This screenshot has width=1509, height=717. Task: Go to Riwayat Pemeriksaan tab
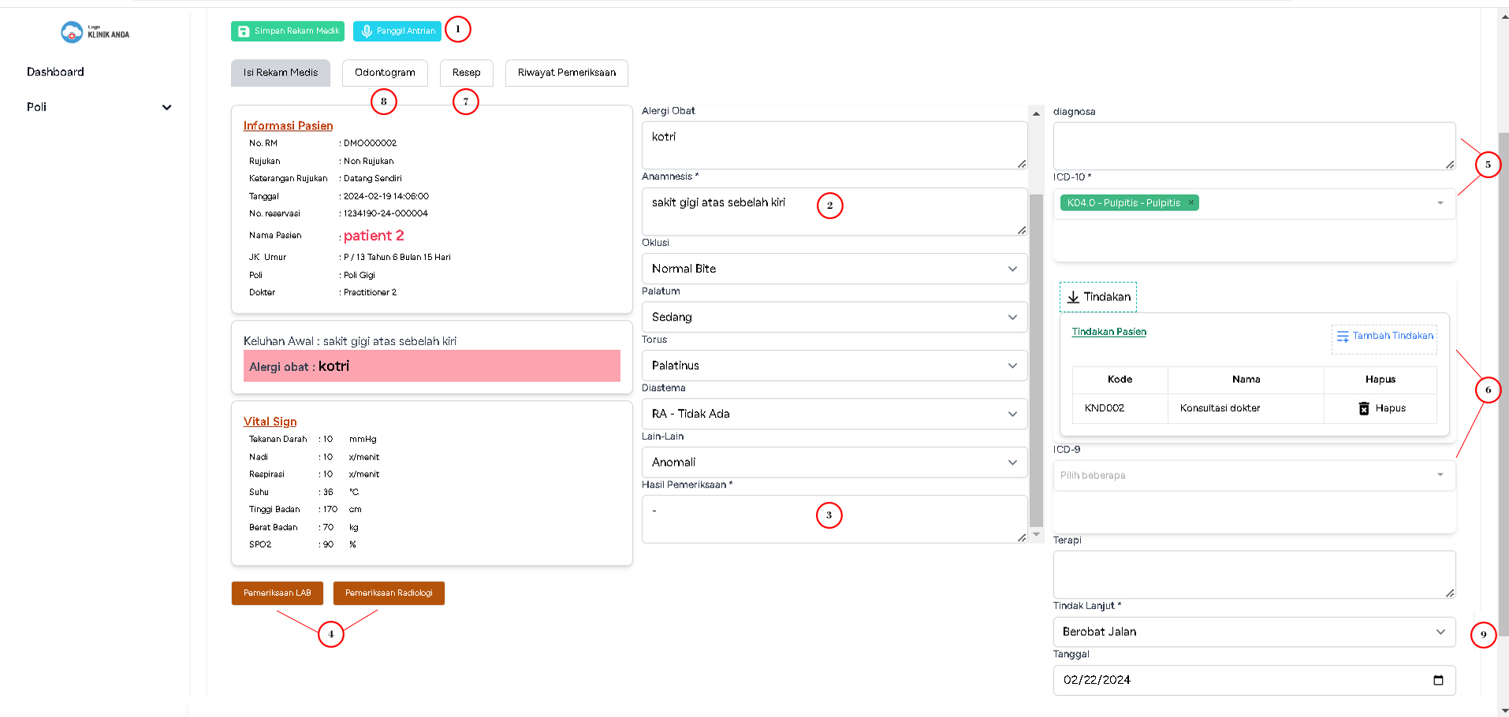pyautogui.click(x=566, y=72)
